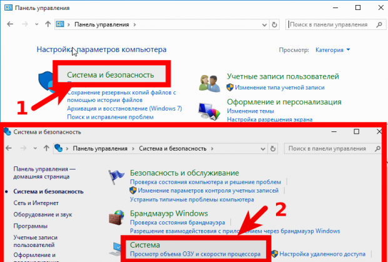Minimize the top 'Панель управления' window

(335, 8)
